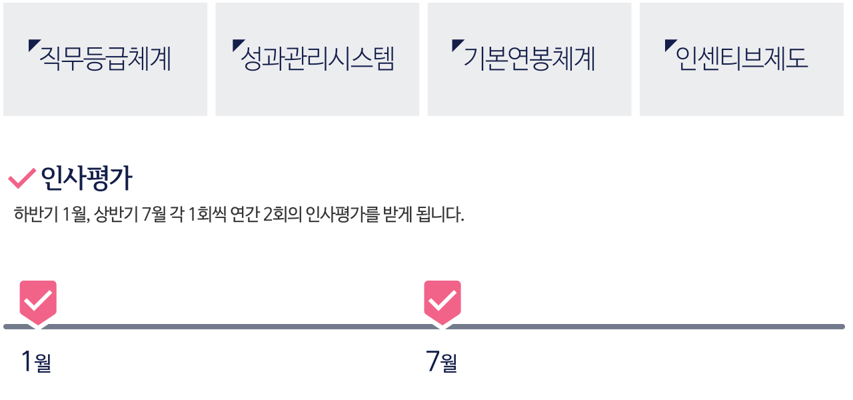Click the 7월 label under the timeline
Viewport: 853px width, 400px height.
click(x=441, y=362)
